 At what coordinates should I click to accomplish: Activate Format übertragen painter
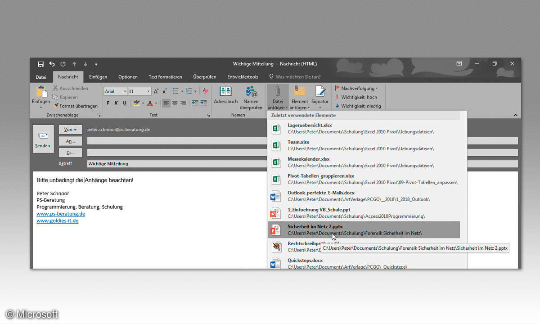coord(75,106)
